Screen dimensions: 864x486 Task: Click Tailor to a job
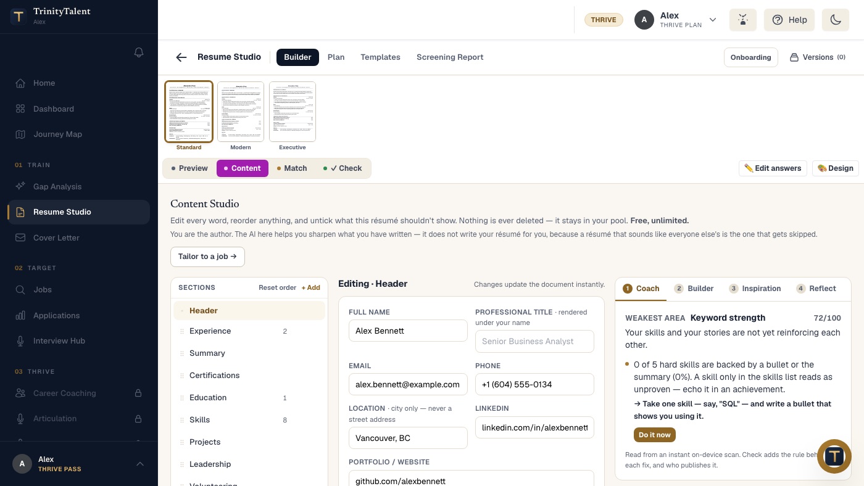tap(207, 257)
